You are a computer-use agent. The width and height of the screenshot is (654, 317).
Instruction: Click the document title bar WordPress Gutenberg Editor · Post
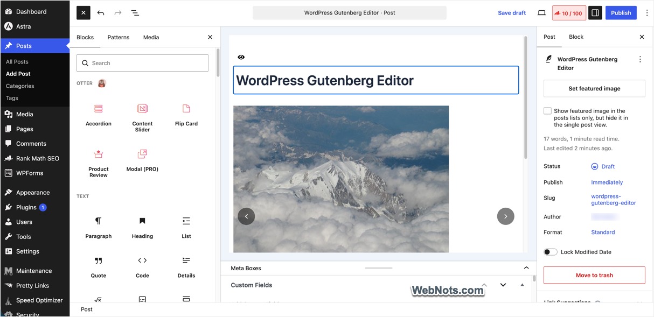(350, 13)
